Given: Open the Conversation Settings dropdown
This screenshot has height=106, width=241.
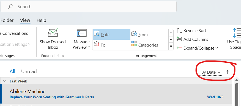Looking at the screenshot, I should pyautogui.click(x=15, y=44).
